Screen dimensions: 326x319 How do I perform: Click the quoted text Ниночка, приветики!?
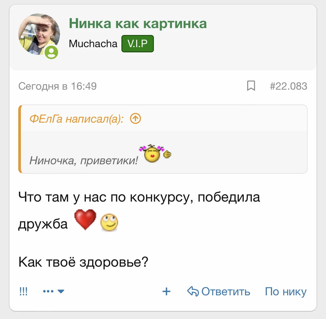(x=84, y=160)
